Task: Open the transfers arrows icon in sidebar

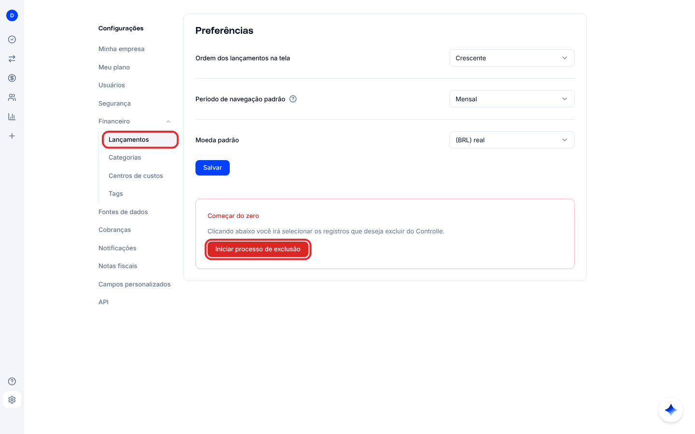Action: (x=12, y=59)
